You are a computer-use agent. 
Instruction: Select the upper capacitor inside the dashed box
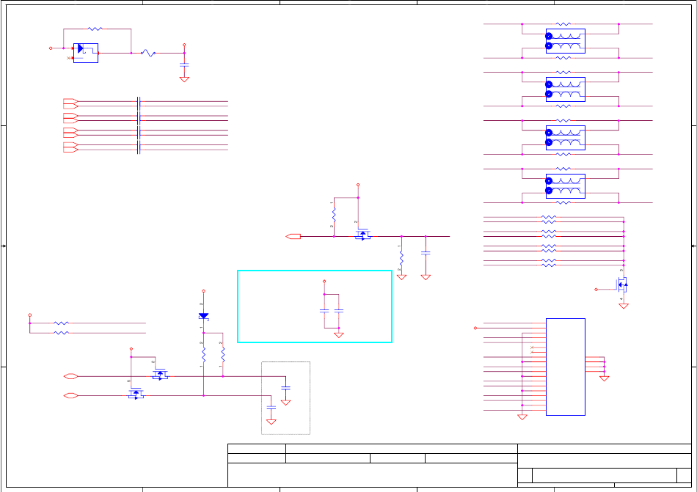pyautogui.click(x=286, y=388)
